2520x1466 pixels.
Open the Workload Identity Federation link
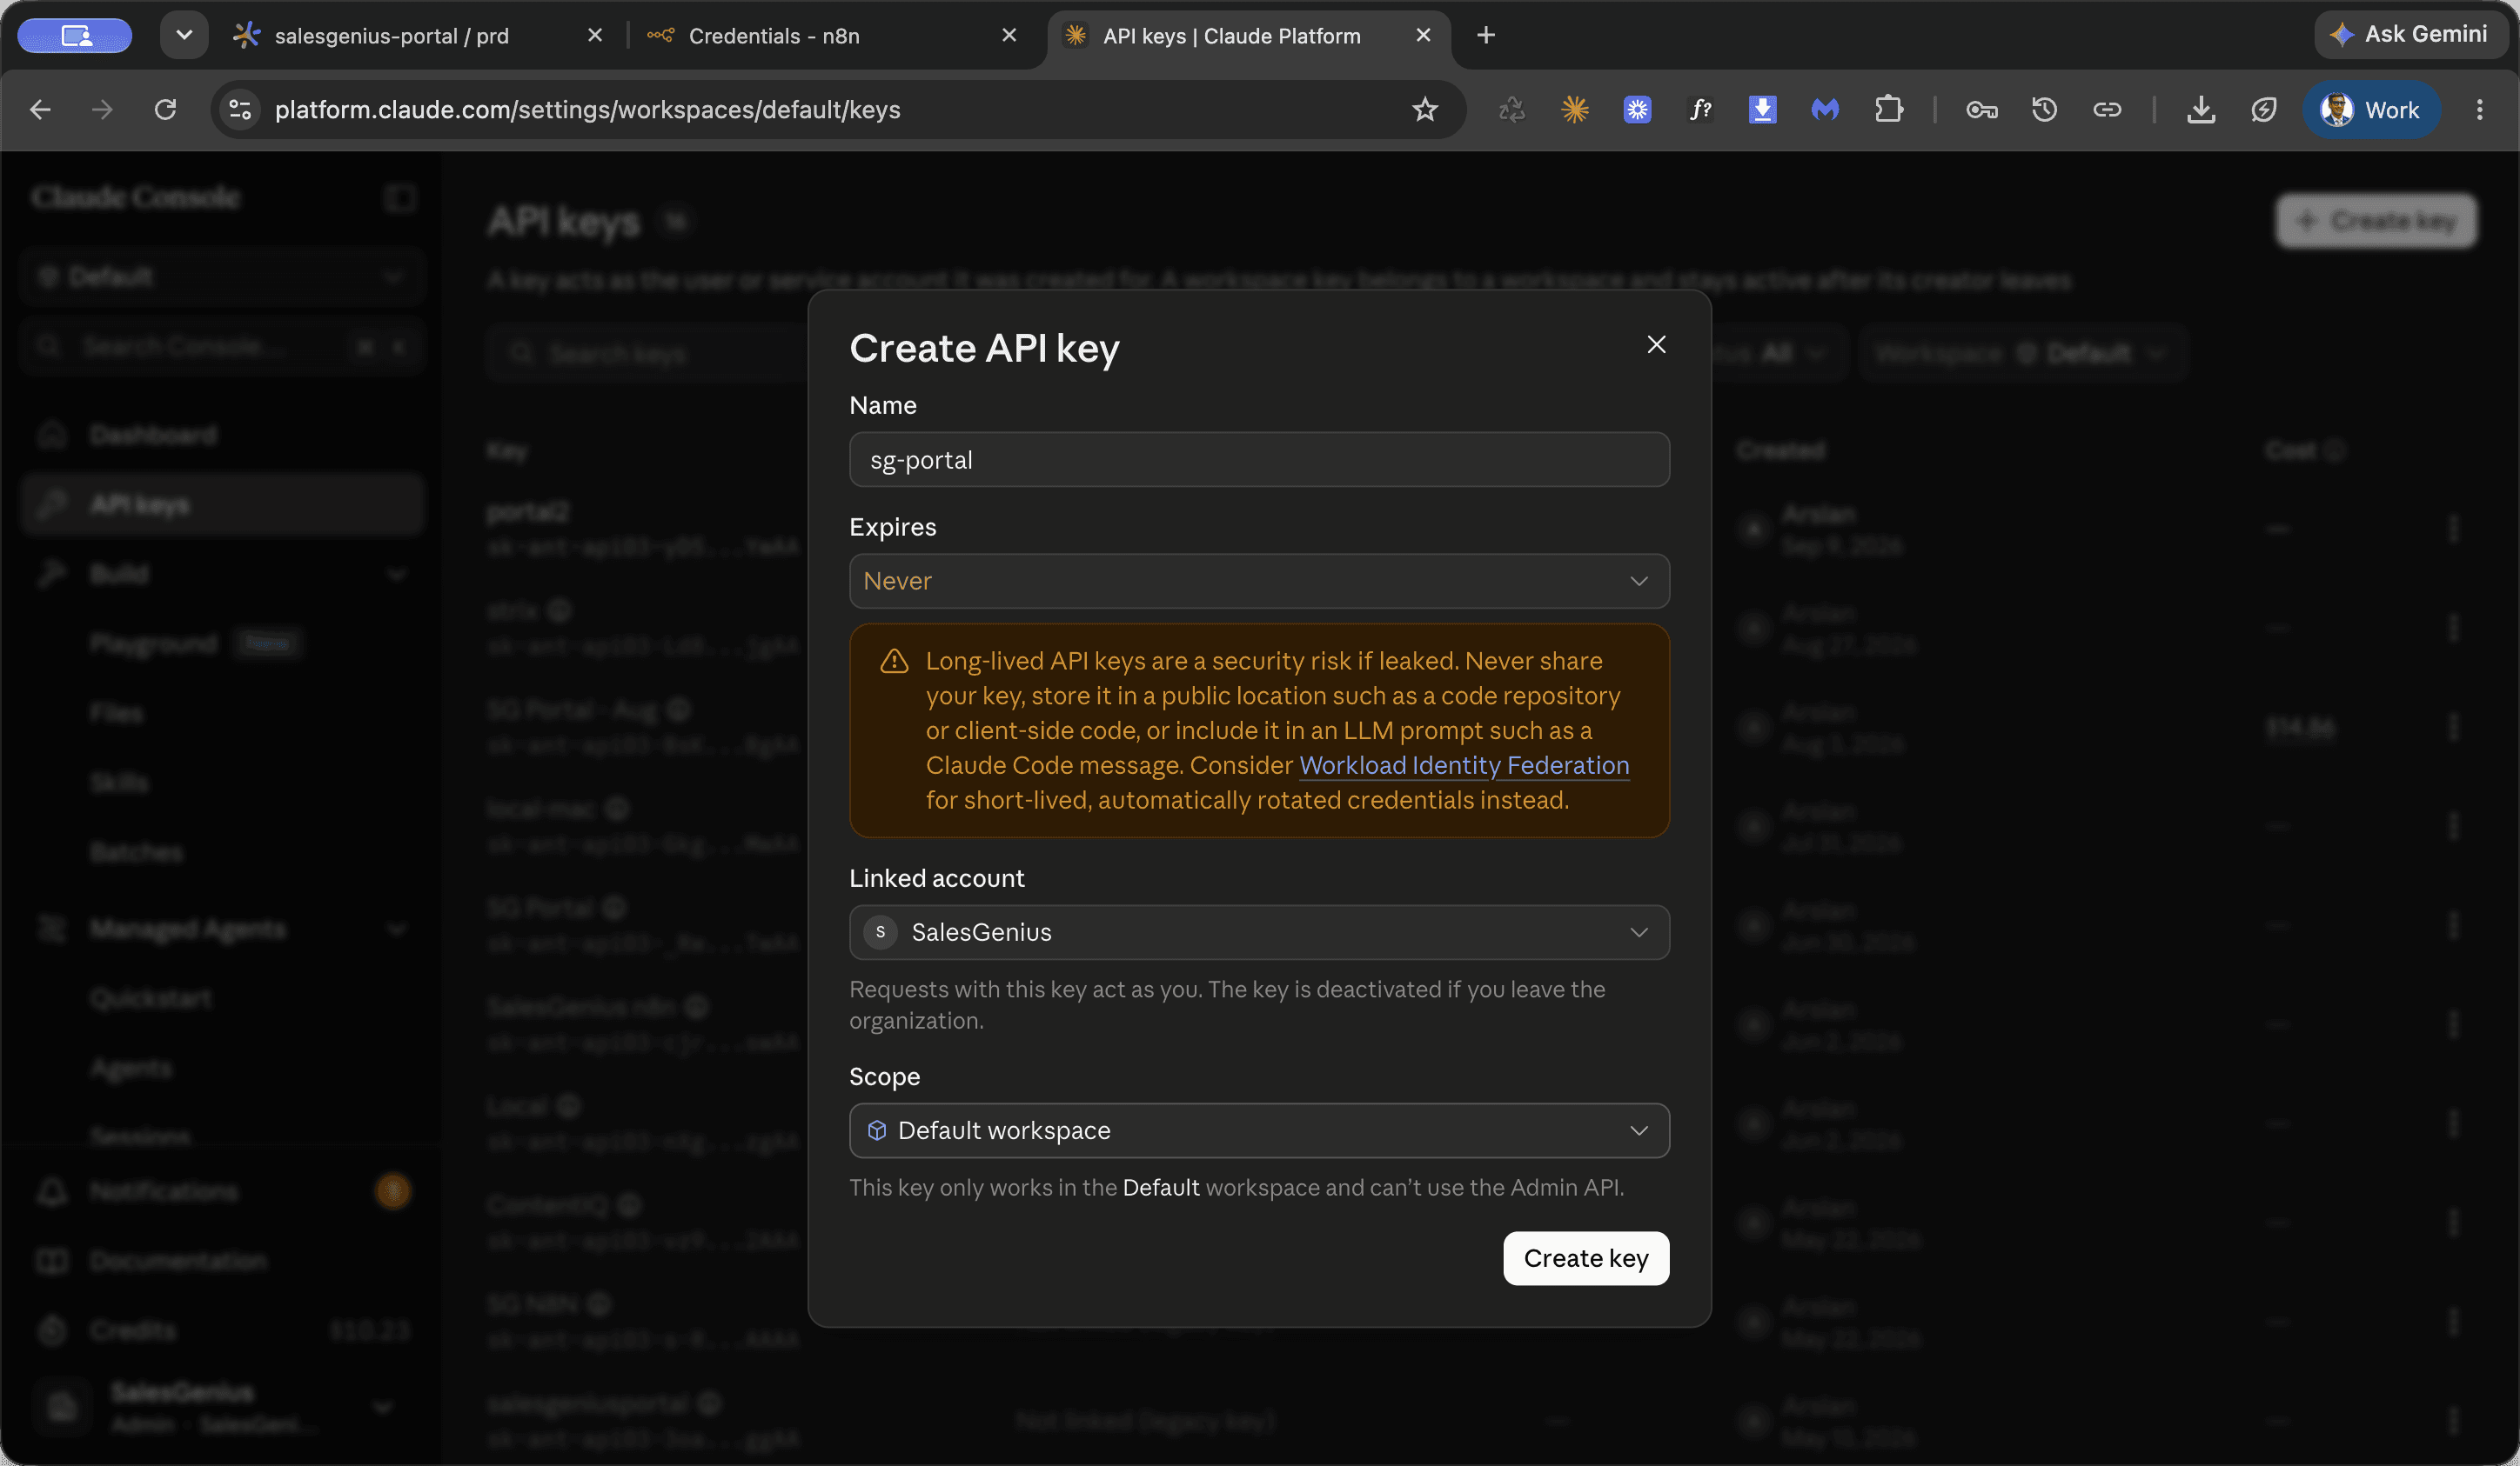[x=1464, y=765]
